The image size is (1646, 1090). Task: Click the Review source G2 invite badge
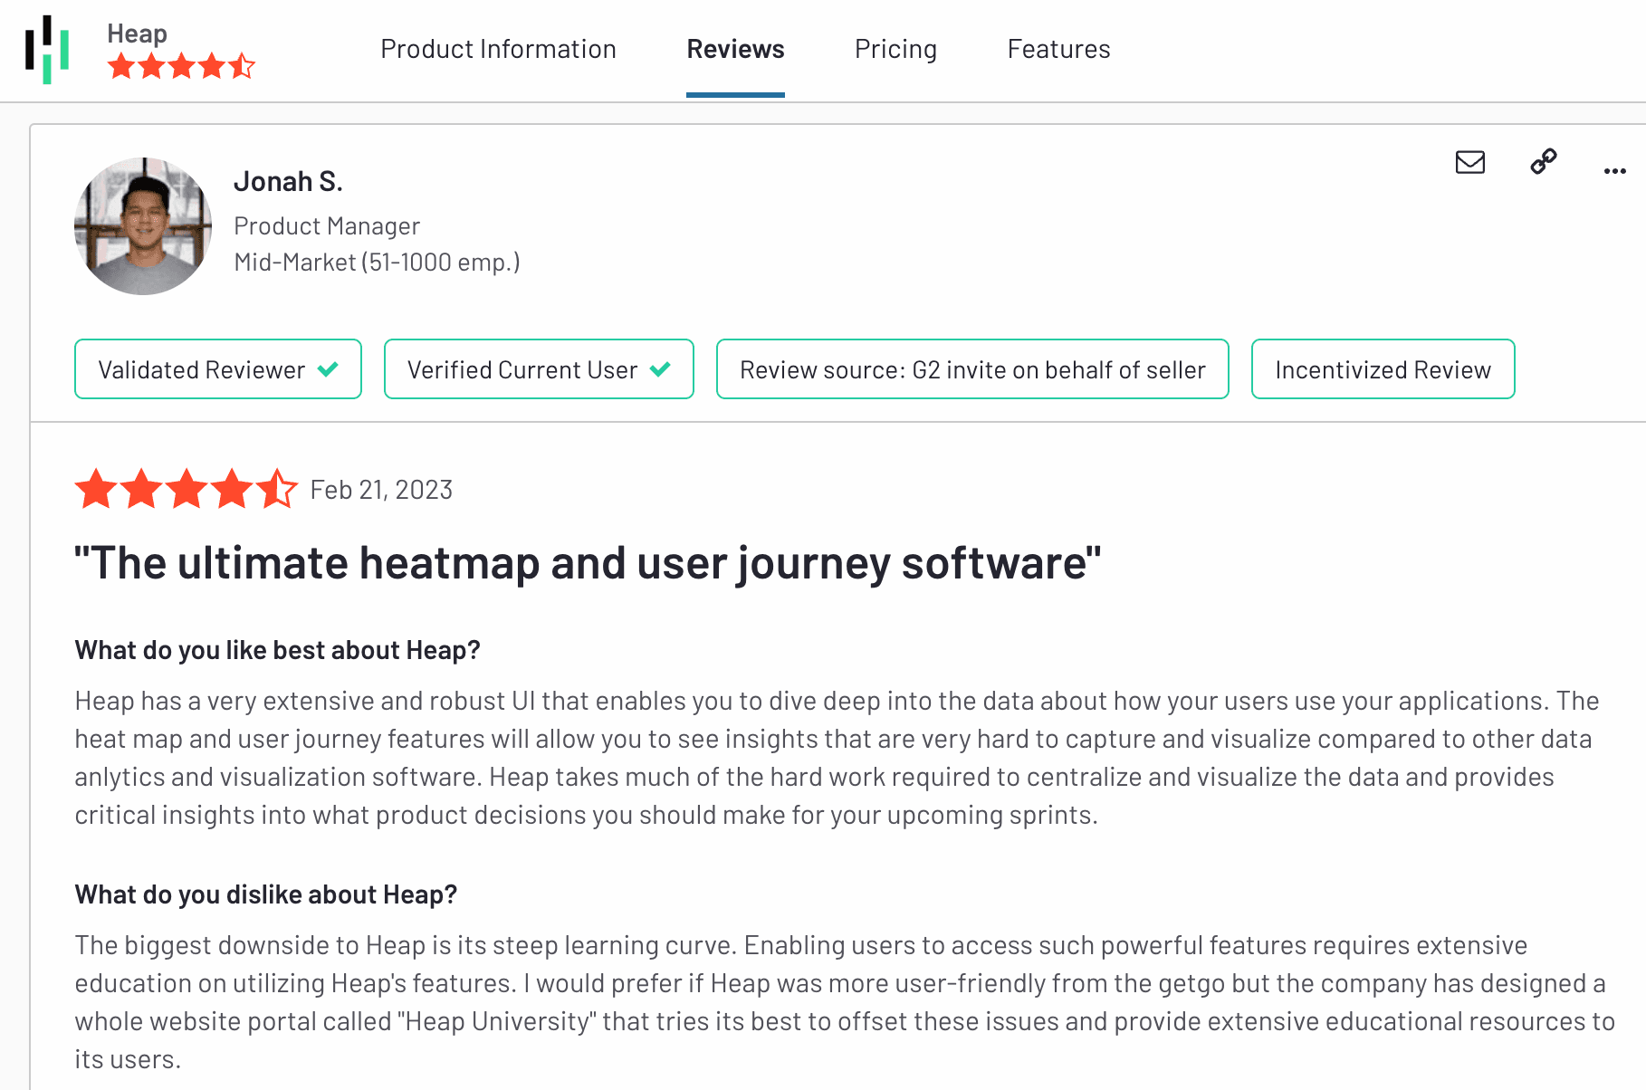point(971,369)
